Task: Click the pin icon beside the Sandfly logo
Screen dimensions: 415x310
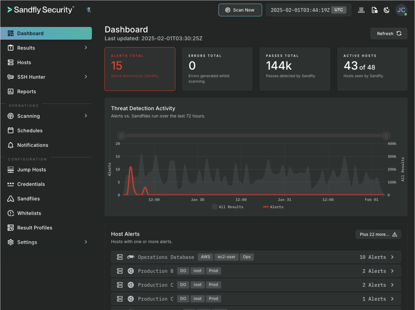Action: (x=89, y=10)
